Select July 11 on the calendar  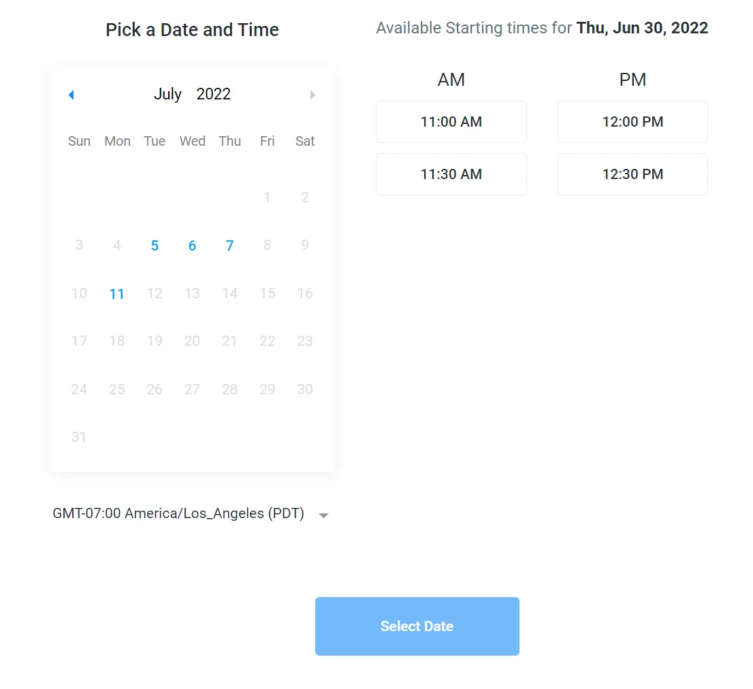pyautogui.click(x=117, y=294)
